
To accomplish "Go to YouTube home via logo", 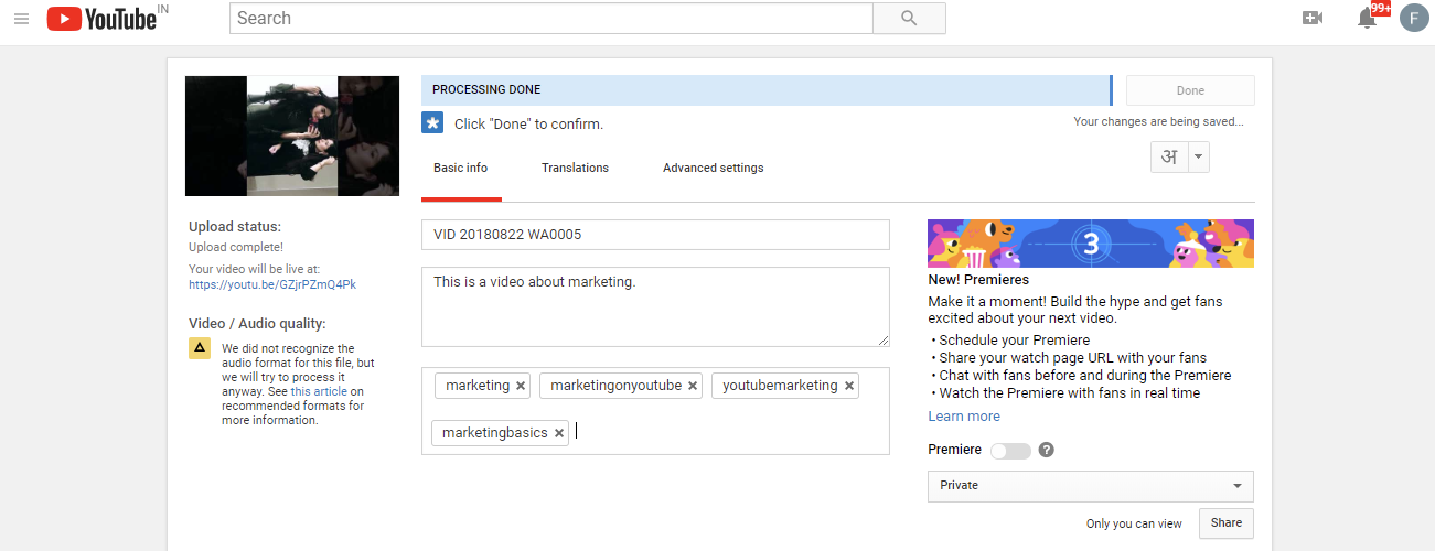I will tap(101, 19).
